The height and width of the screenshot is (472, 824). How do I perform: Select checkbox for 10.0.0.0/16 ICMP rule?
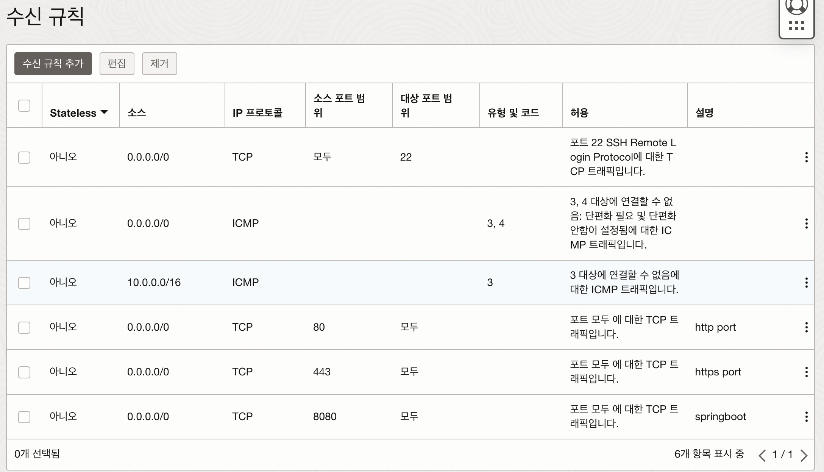pos(24,283)
